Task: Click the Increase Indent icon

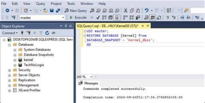Action: pos(188,17)
